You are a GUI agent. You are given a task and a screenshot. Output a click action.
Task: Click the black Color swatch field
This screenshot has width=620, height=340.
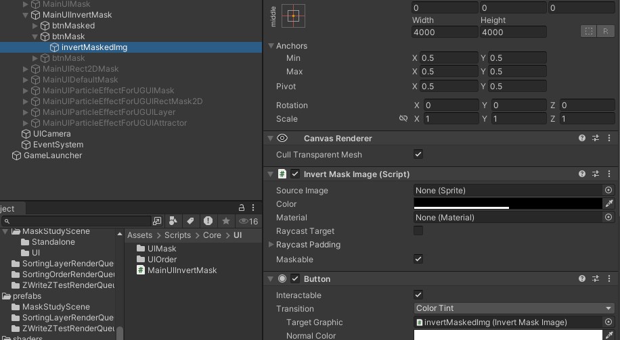pos(508,203)
